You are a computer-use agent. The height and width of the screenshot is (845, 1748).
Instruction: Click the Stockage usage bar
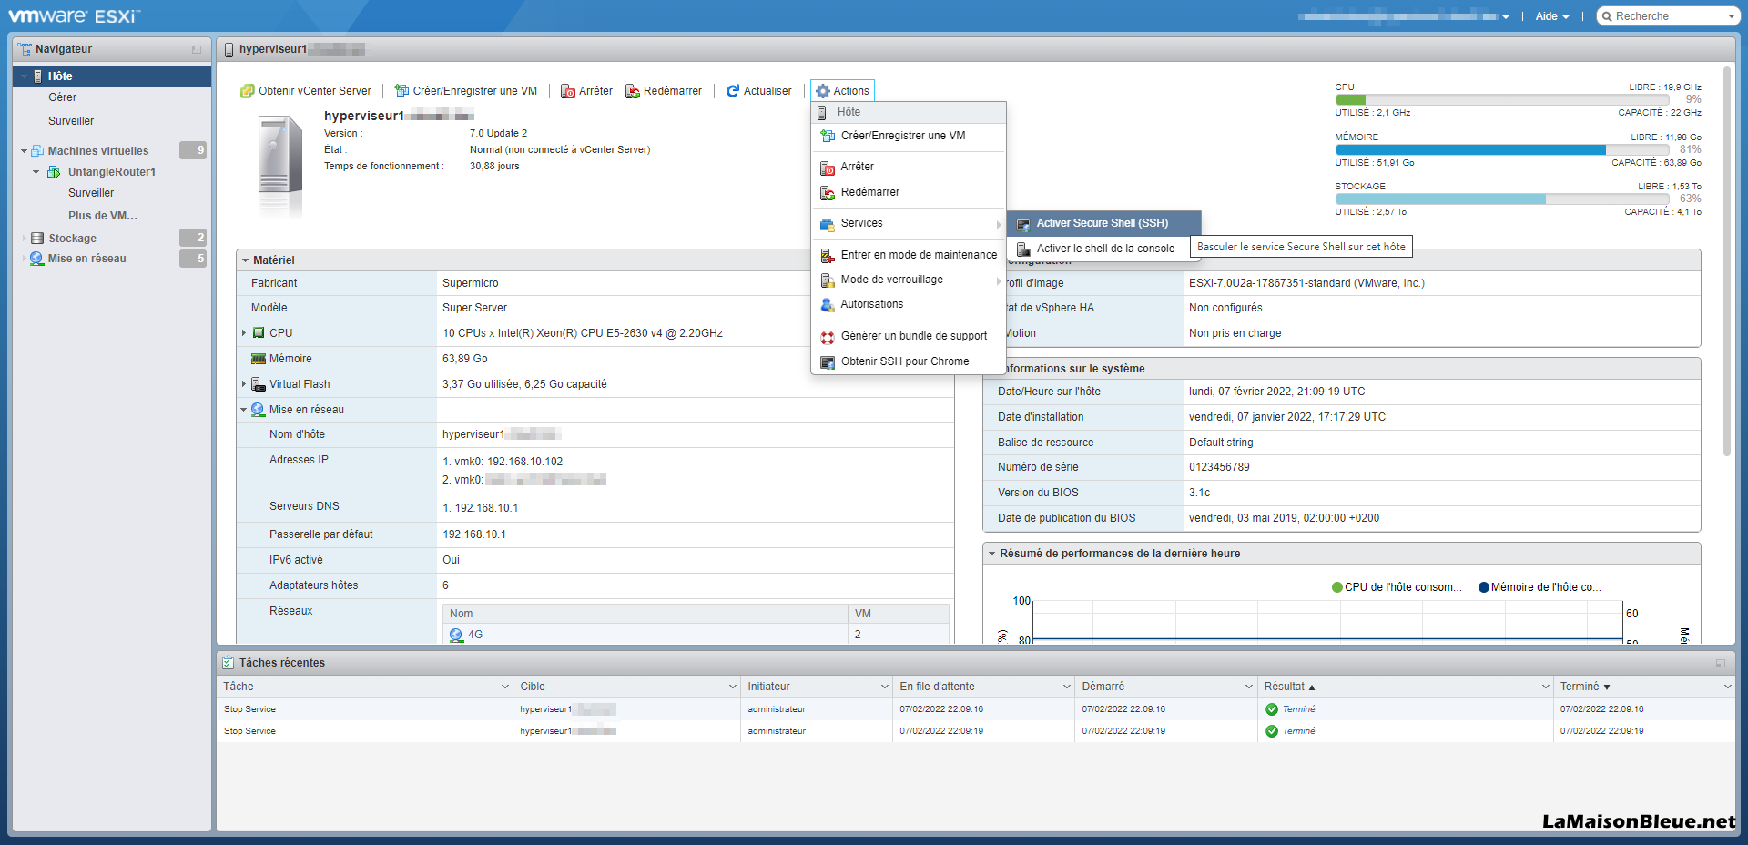point(1502,199)
